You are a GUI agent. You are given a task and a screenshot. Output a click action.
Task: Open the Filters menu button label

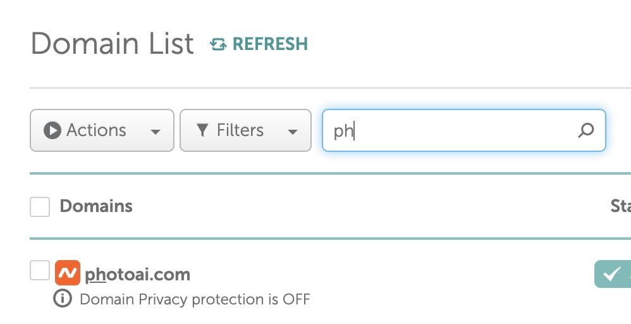(240, 130)
